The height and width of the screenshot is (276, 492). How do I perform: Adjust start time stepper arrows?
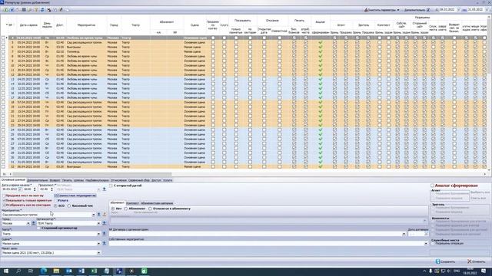pos(35,189)
